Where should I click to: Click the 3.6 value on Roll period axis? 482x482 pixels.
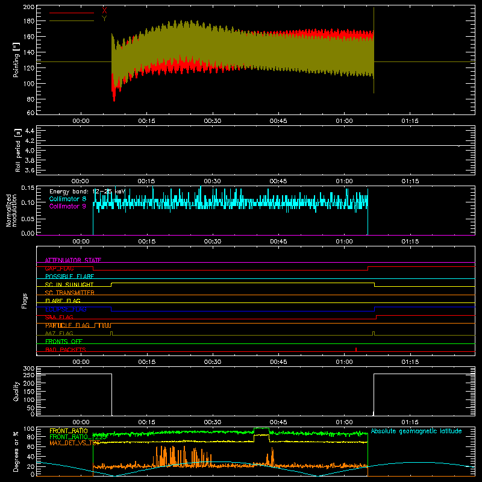pos(30,171)
